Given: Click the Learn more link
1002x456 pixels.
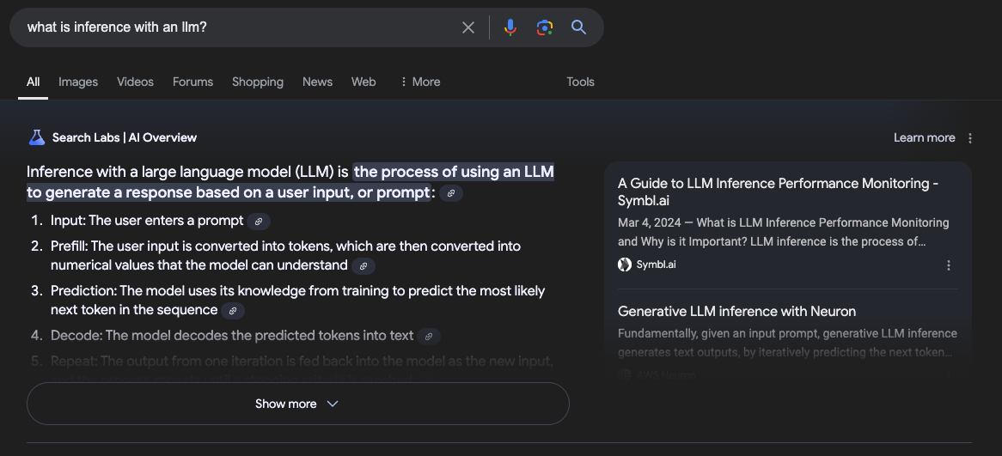Looking at the screenshot, I should [x=924, y=138].
